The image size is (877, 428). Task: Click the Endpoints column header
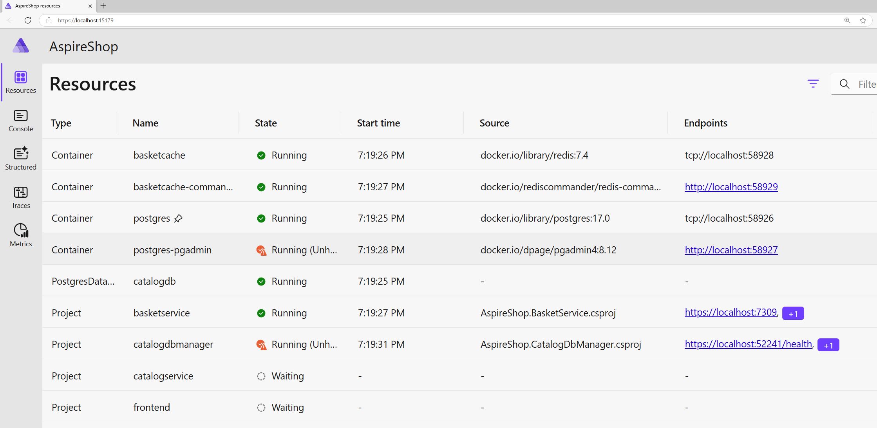pos(705,123)
